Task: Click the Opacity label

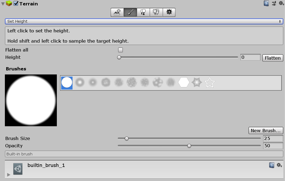Action: coord(14,146)
